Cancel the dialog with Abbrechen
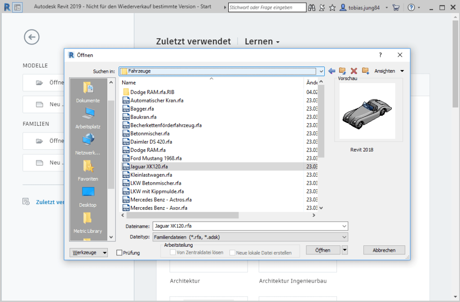This screenshot has height=302, width=460. click(384, 250)
